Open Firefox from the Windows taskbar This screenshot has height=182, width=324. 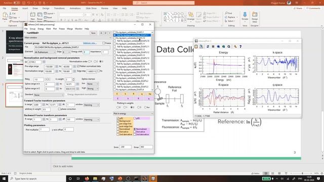pos(87,178)
